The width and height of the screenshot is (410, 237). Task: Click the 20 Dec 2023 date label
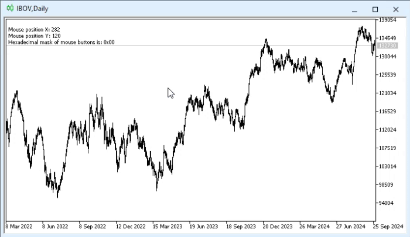(x=278, y=226)
